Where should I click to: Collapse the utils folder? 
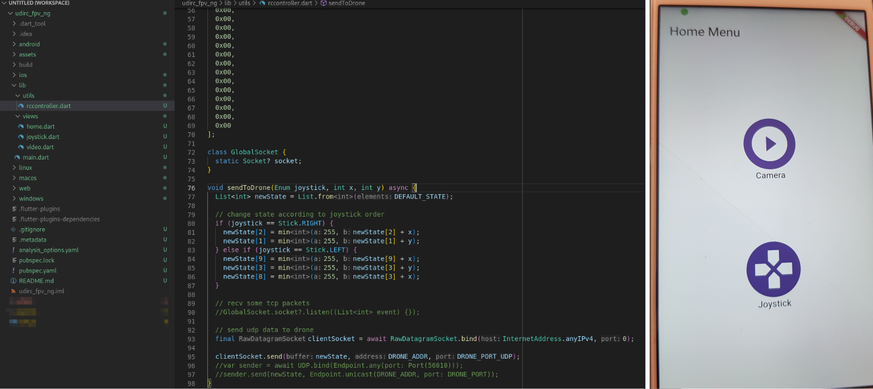[28, 95]
